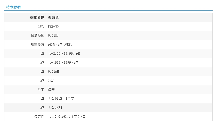Select the 仪器级别 row label
Viewport: 217px width, 121px height.
pos(37,36)
